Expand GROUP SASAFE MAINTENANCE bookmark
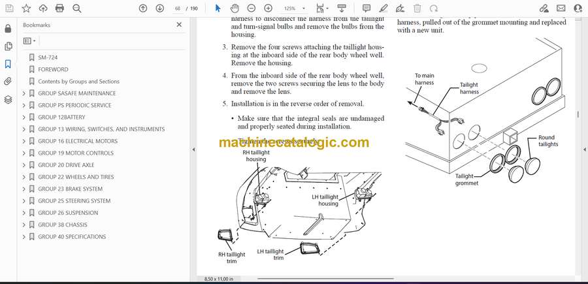 tap(24, 93)
